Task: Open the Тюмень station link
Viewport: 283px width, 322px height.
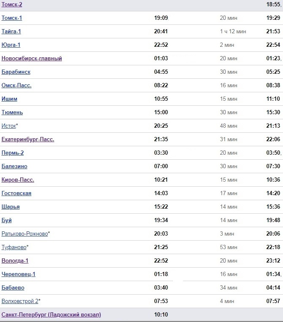Action: coord(12,113)
